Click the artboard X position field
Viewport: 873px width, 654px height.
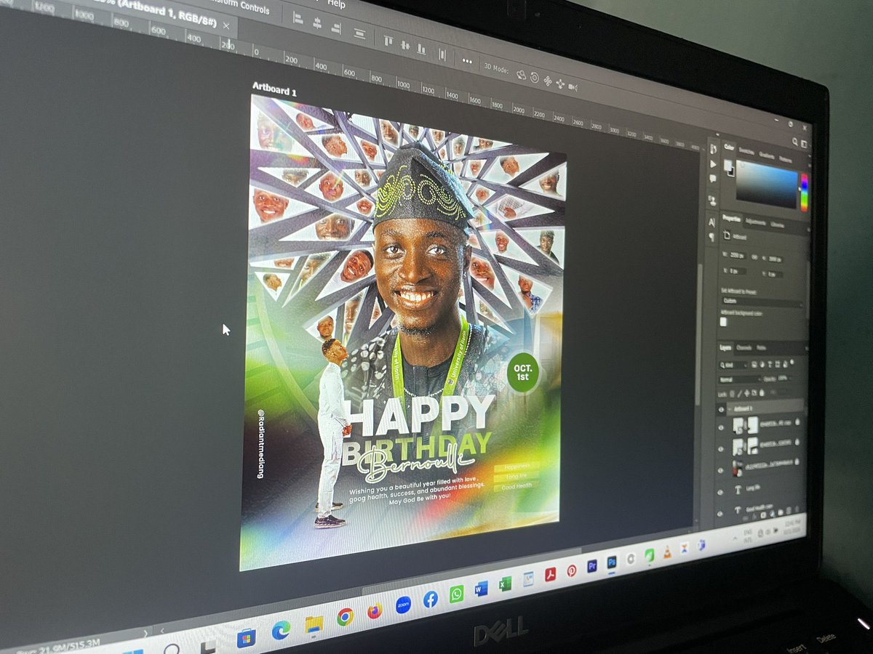tap(739, 270)
